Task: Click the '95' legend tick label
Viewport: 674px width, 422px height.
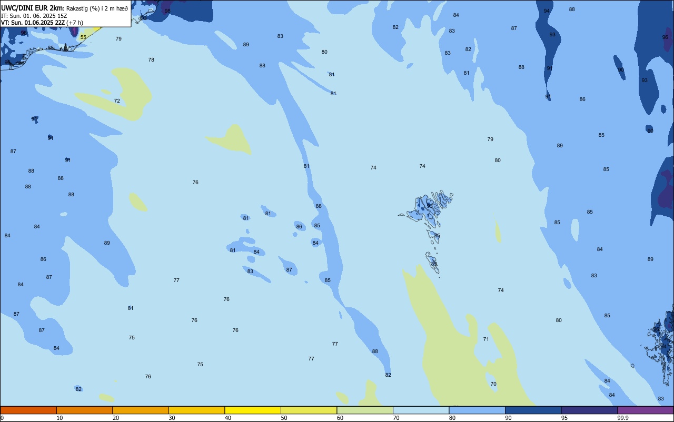Action: [x=564, y=418]
